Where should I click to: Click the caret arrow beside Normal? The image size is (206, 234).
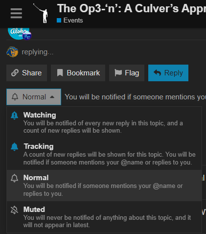[x=52, y=97]
